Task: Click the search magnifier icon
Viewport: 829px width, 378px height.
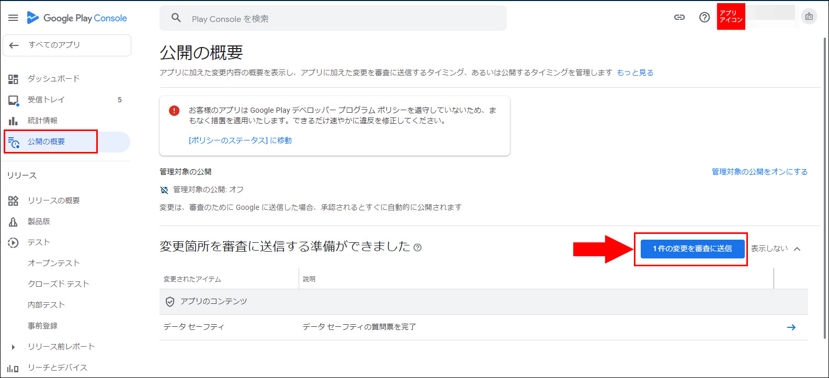Action: (176, 18)
